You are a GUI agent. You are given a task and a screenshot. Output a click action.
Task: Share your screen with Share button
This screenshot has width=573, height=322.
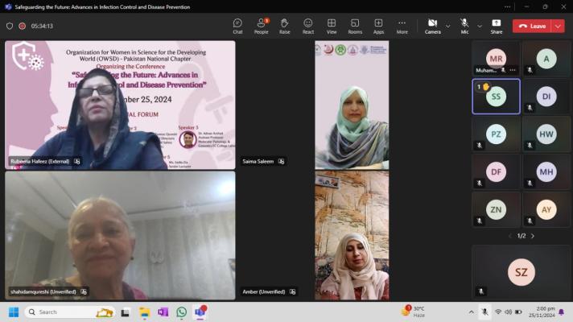(497, 26)
